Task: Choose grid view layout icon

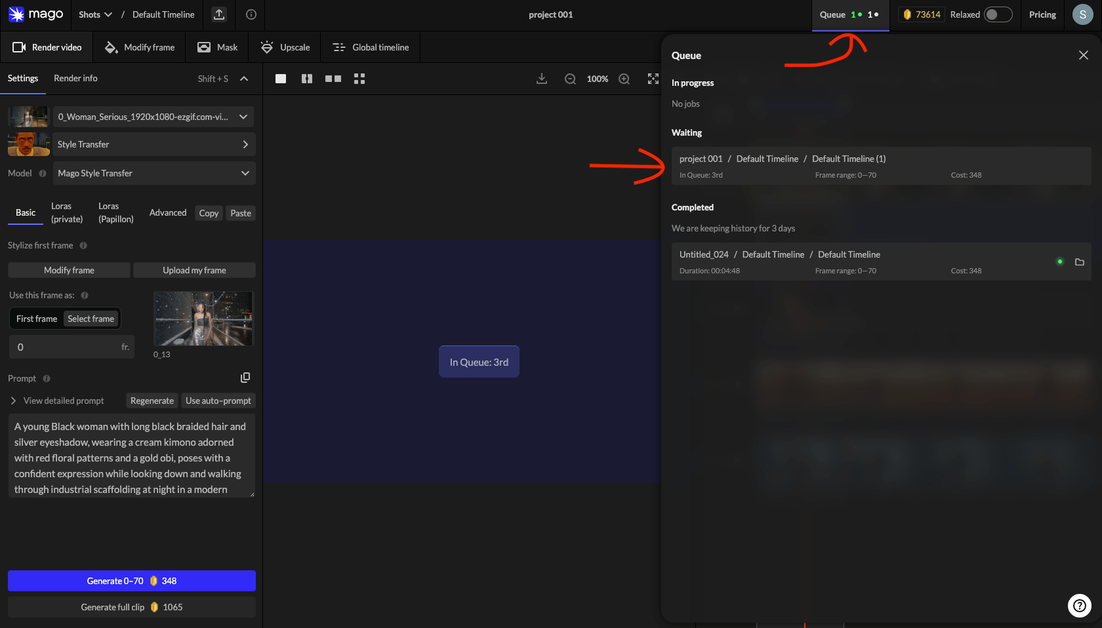Action: point(359,79)
